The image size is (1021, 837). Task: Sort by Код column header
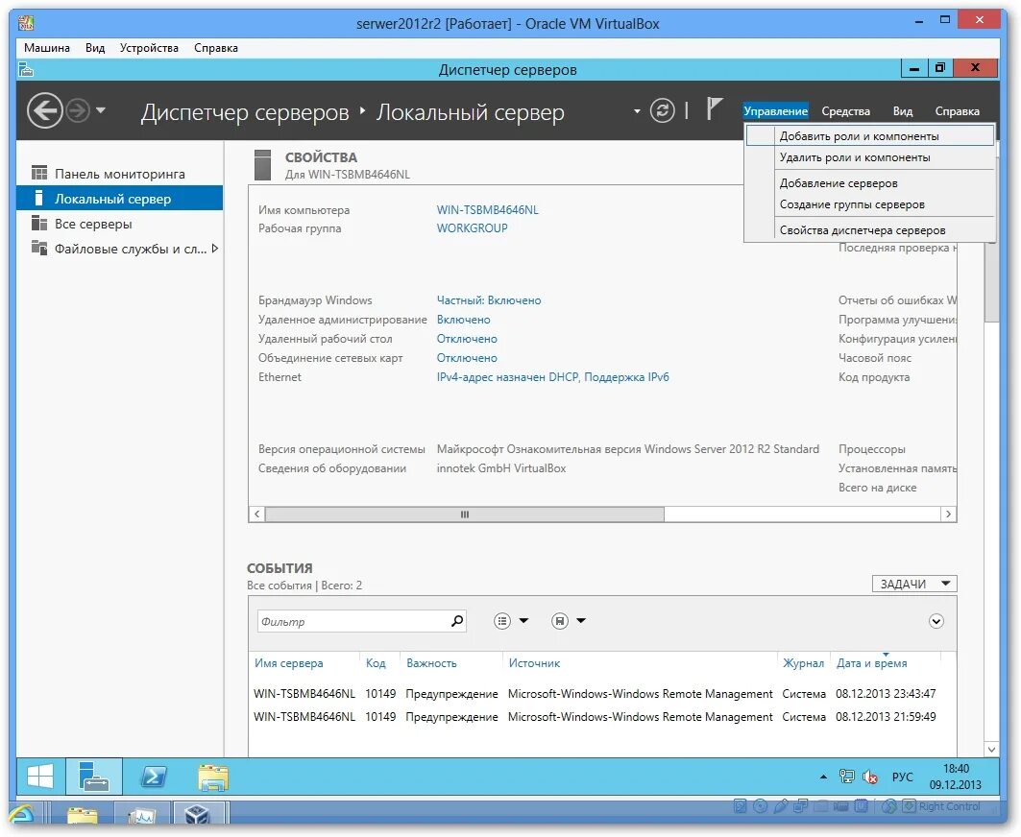click(x=375, y=663)
